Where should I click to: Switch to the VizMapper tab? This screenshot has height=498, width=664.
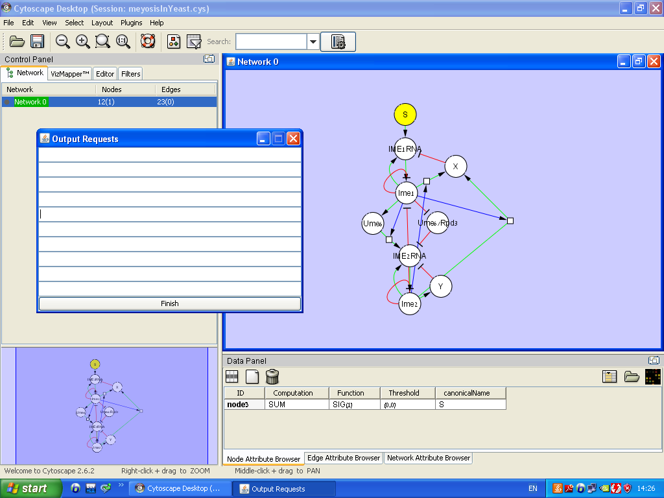coord(70,74)
